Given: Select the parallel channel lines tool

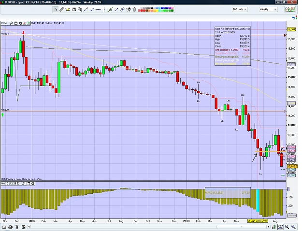Looking at the screenshot, I should tap(122, 9).
